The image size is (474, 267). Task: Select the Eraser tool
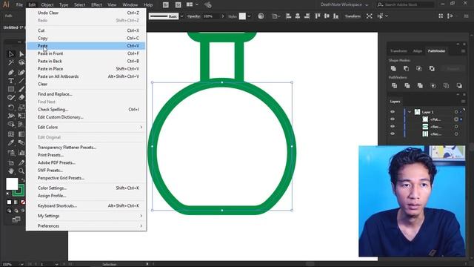21,97
